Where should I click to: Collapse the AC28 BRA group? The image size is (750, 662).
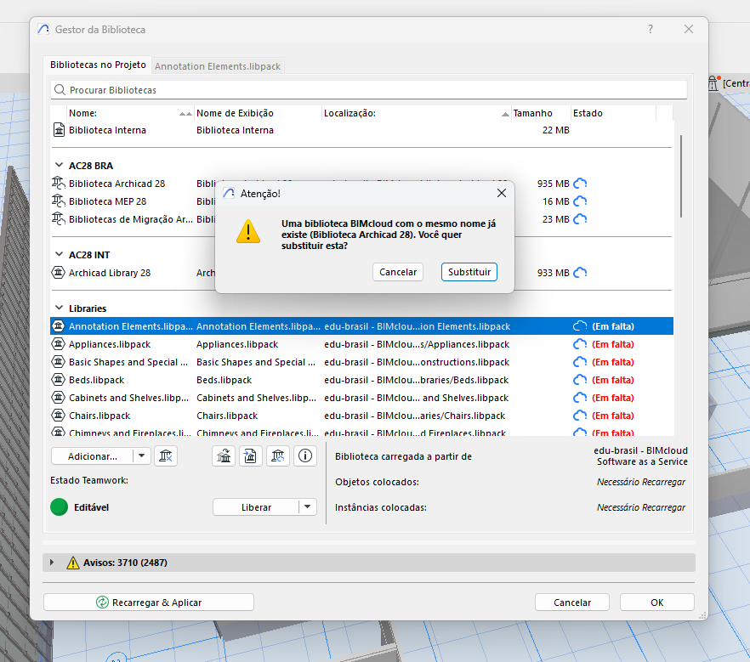(59, 166)
